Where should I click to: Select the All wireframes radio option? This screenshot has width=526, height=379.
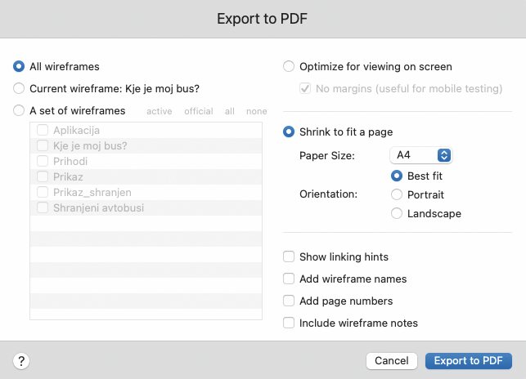[19, 66]
